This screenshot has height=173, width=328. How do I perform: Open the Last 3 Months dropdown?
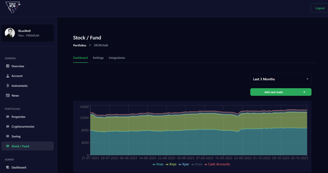(x=281, y=79)
